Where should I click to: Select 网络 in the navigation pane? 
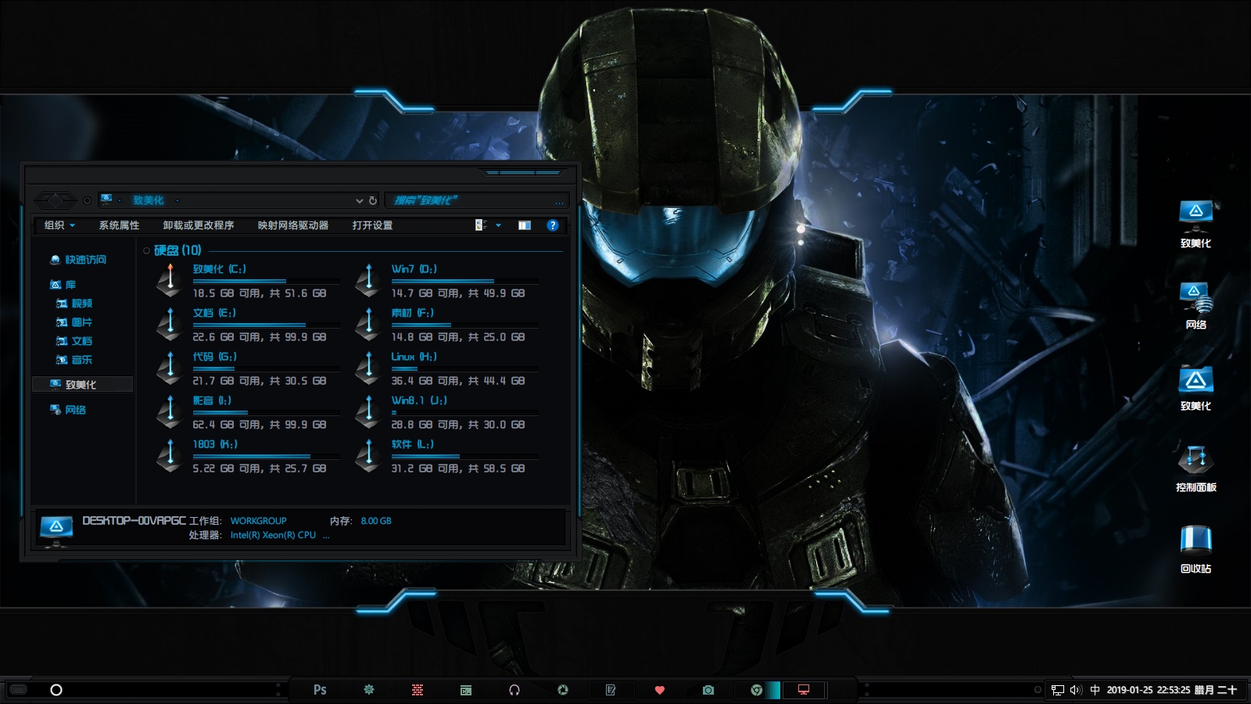(75, 410)
